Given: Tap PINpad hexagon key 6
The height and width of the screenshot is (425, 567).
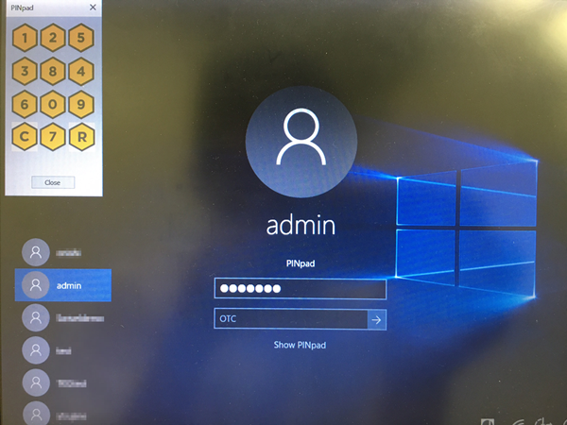Looking at the screenshot, I should 25,104.
